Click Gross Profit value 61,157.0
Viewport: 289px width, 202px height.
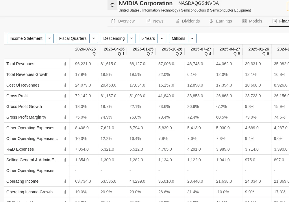(108, 96)
